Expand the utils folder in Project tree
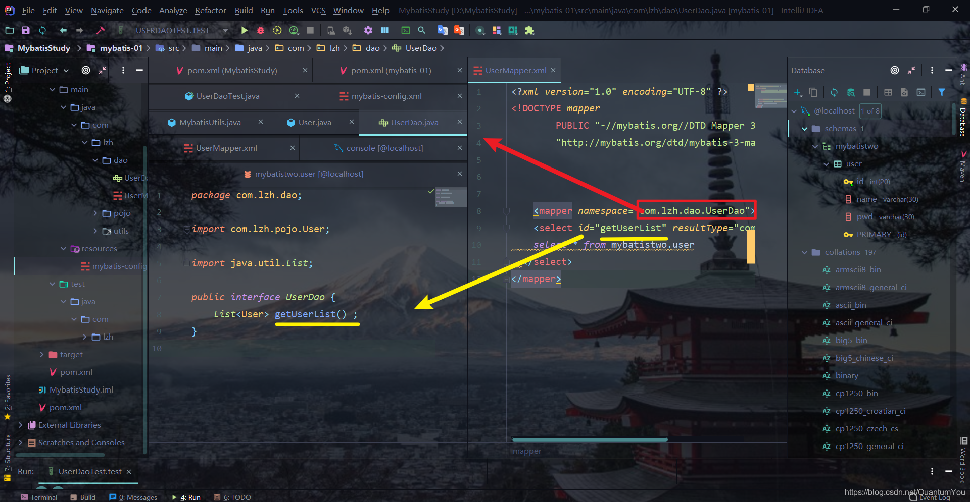Image resolution: width=970 pixels, height=502 pixels. point(95,231)
